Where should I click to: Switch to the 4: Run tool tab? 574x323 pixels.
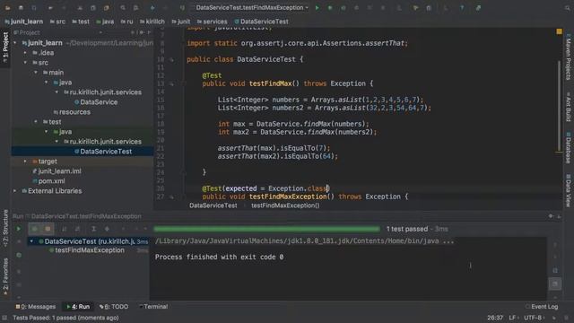click(x=78, y=307)
